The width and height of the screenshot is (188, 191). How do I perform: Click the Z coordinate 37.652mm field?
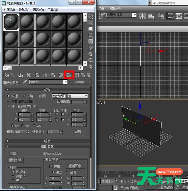click(x=108, y=182)
